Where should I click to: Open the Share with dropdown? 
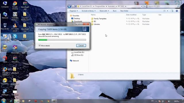click(x=104, y=11)
